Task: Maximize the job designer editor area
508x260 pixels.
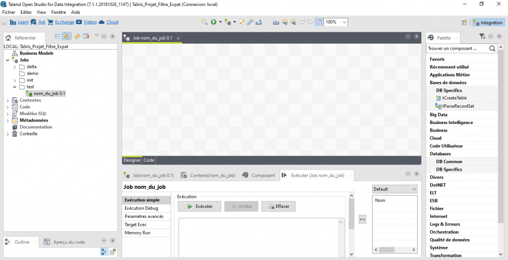Action: 417,36
